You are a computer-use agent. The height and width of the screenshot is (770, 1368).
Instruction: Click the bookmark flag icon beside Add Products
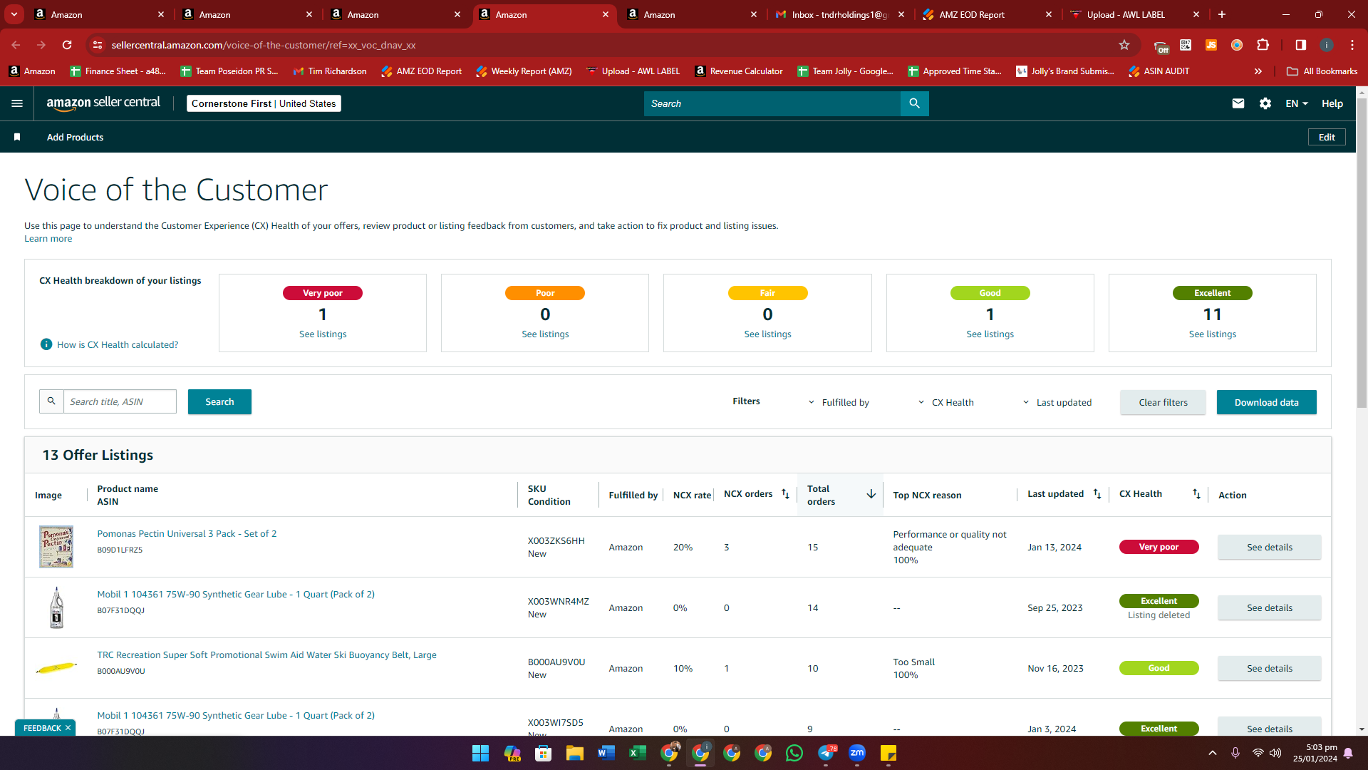click(x=17, y=137)
